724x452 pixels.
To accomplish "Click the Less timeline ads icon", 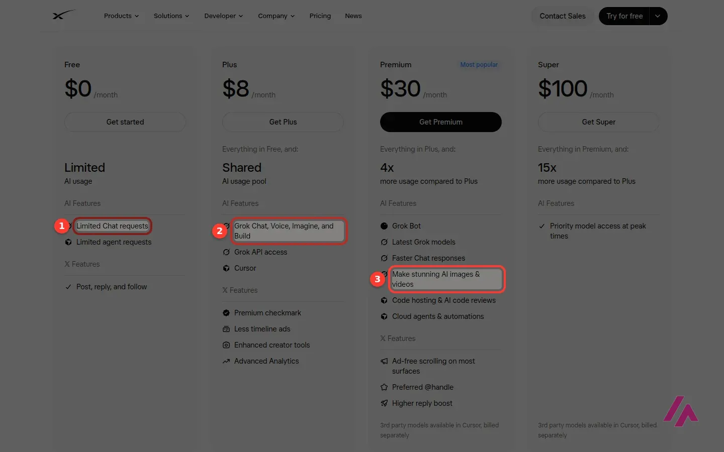I will (226, 329).
